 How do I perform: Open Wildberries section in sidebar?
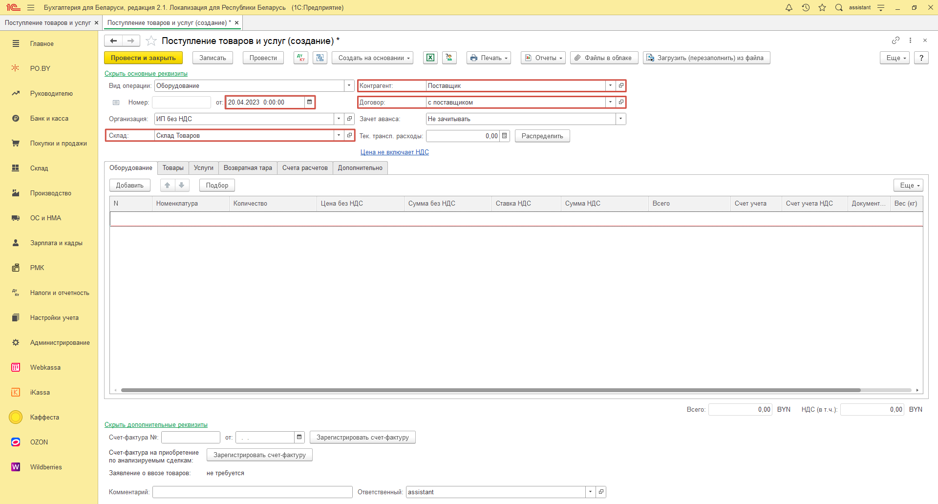[x=46, y=467]
